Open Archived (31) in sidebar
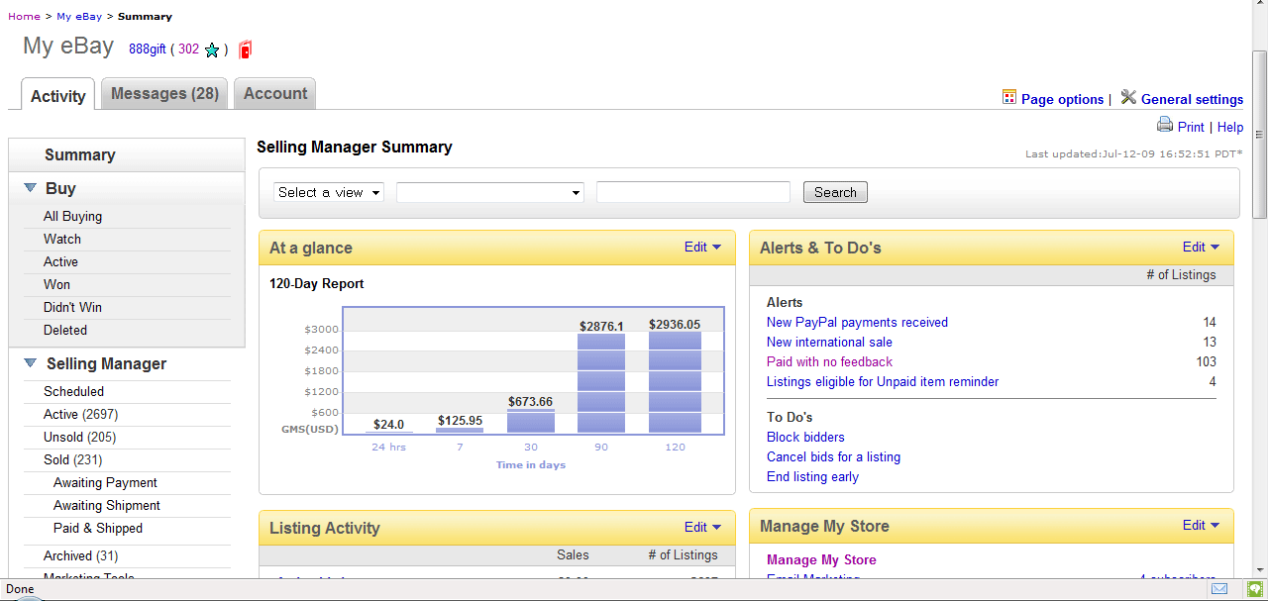The width and height of the screenshot is (1268, 601). tap(80, 555)
